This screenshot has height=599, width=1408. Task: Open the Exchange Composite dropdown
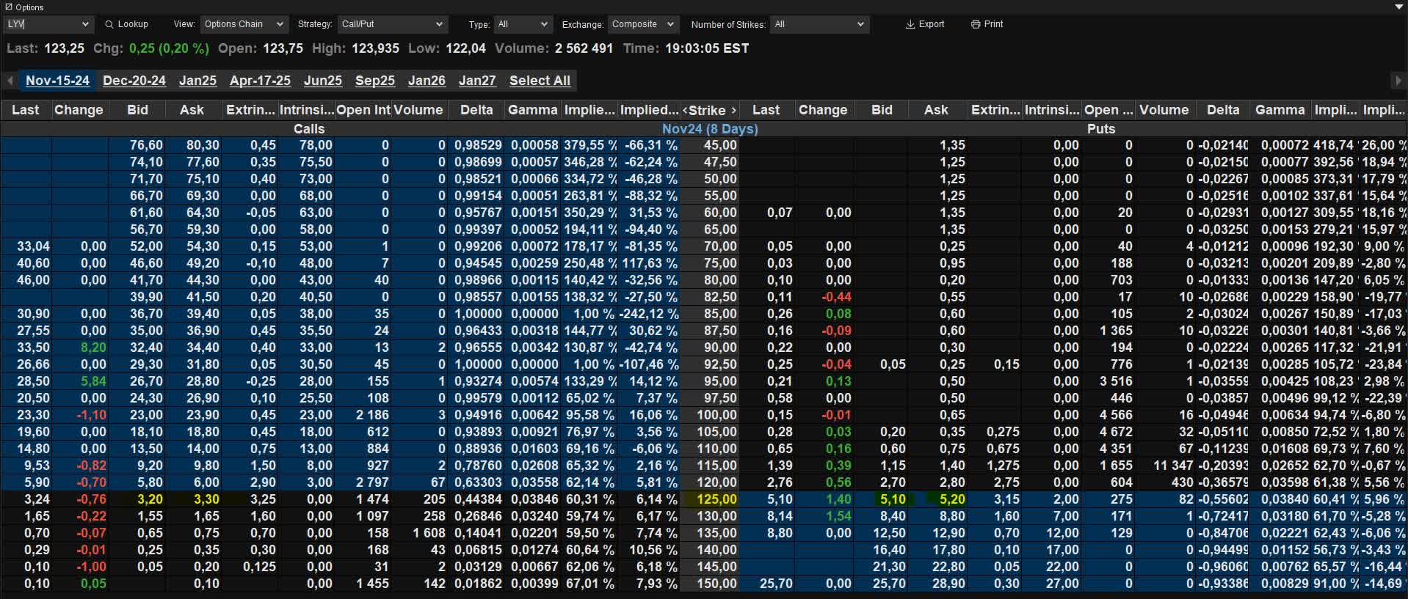coord(642,24)
